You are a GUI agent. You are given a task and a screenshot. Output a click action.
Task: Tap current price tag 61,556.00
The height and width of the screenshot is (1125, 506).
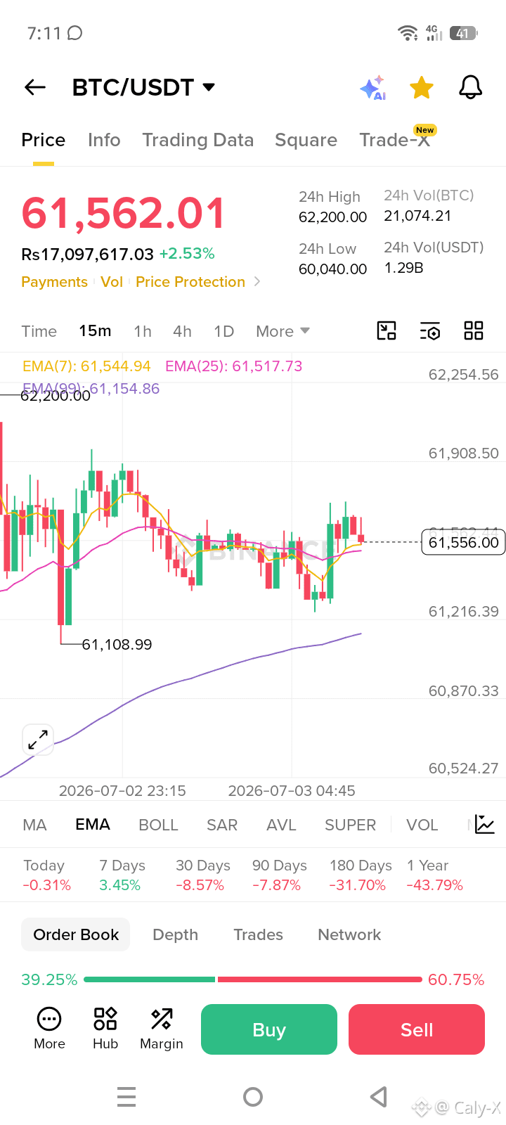[463, 542]
